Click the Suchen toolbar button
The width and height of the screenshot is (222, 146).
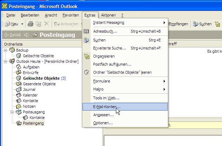point(202,24)
